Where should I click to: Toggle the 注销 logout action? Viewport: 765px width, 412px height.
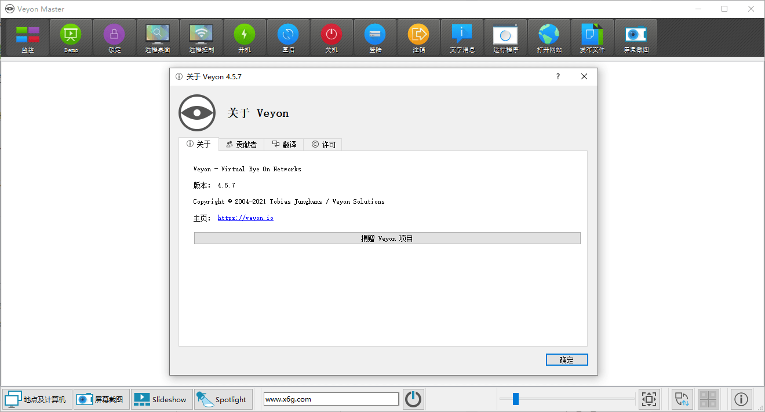point(418,36)
